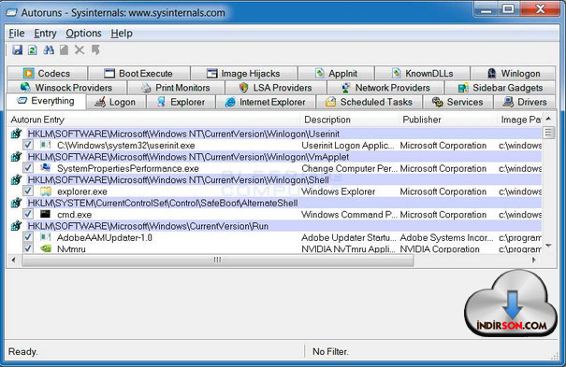
Task: Select the Drivers tab
Action: pos(525,102)
